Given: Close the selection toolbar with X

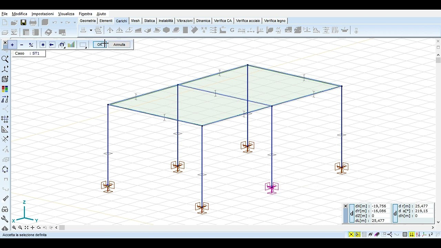Looking at the screenshot, I should point(5,43).
